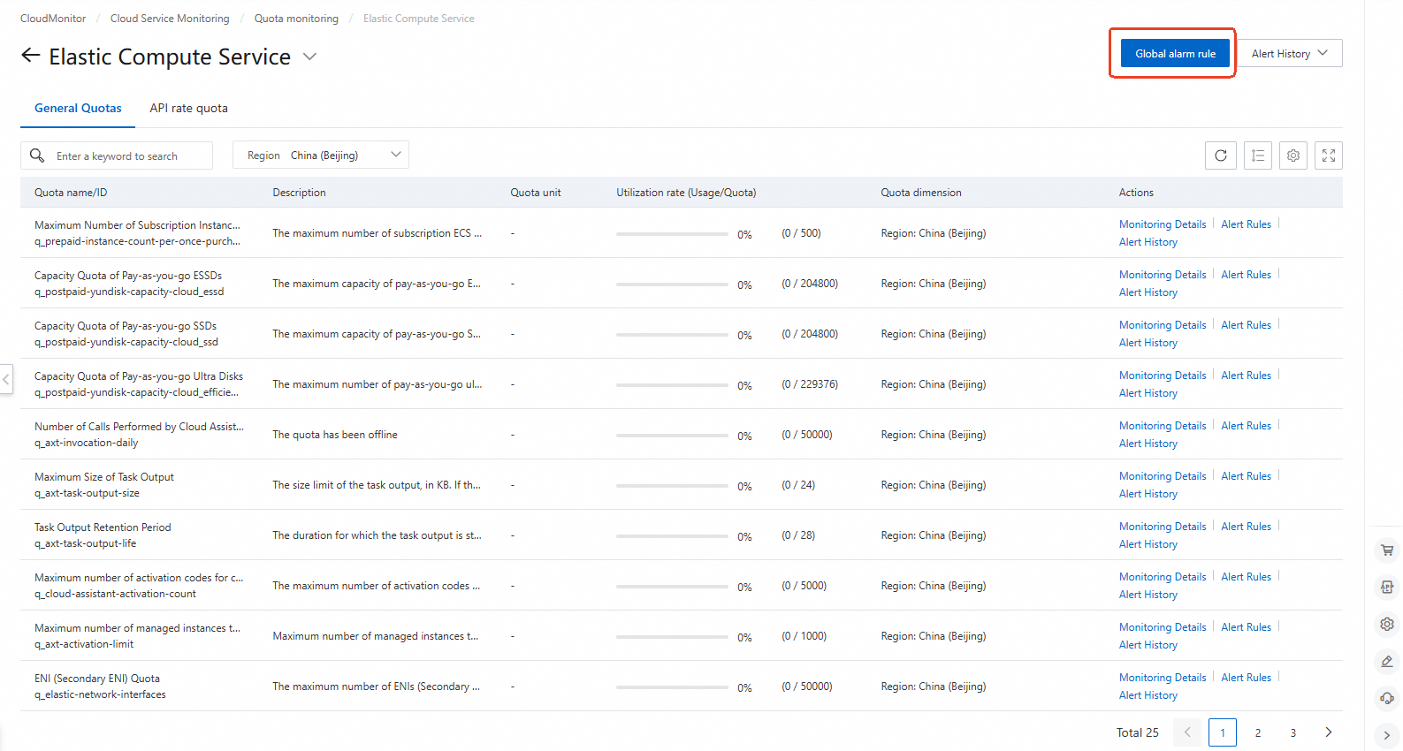The height and width of the screenshot is (751, 1403).
Task: Click the Quota unit column header
Action: (x=536, y=193)
